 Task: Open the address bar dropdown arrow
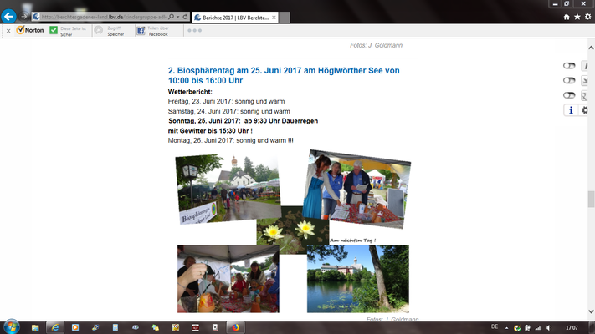177,17
